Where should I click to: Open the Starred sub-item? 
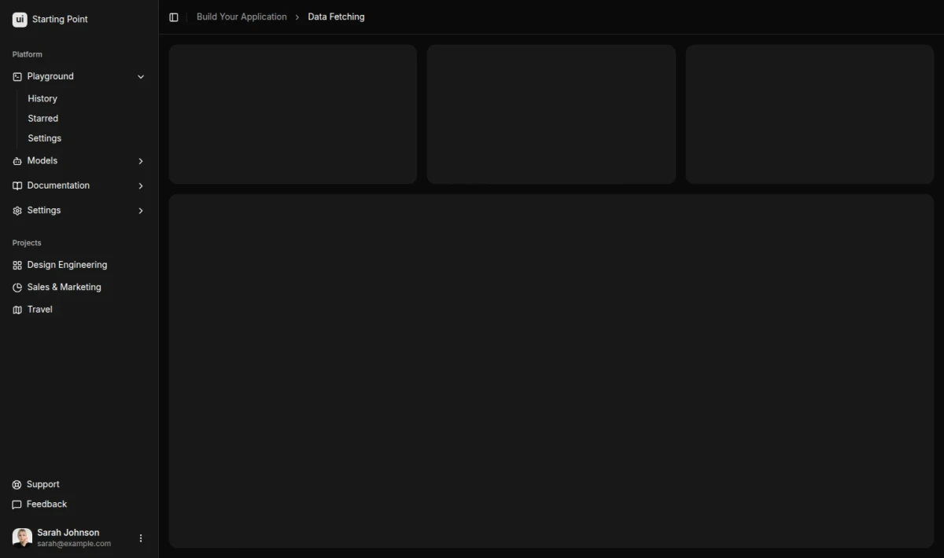click(x=43, y=119)
